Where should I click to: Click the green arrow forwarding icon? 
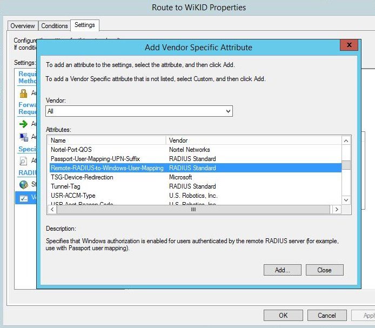[23, 124]
